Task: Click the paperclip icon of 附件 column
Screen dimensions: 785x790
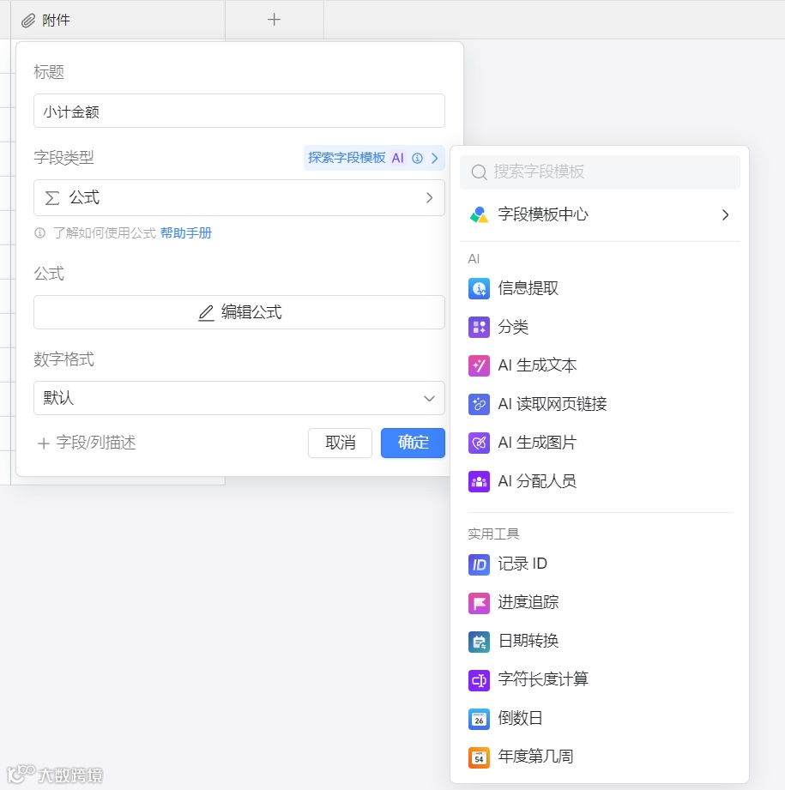Action: pos(28,21)
